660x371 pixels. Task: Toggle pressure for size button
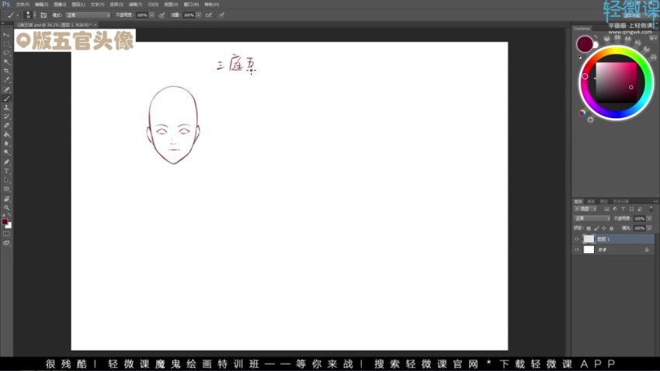[221, 16]
